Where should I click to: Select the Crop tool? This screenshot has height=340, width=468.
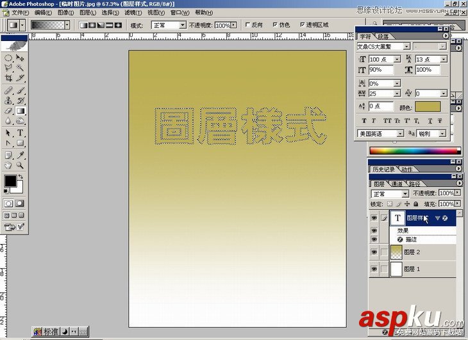point(8,78)
